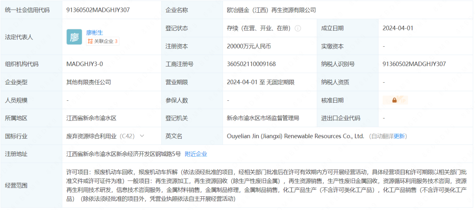Image resolution: width=475 pixels, height=210 pixels.
Task: Select establishment date 2024-04-01
Action: (x=398, y=28)
